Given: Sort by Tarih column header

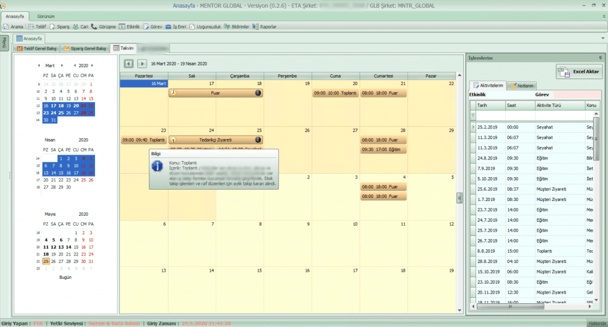Looking at the screenshot, I should (490, 105).
